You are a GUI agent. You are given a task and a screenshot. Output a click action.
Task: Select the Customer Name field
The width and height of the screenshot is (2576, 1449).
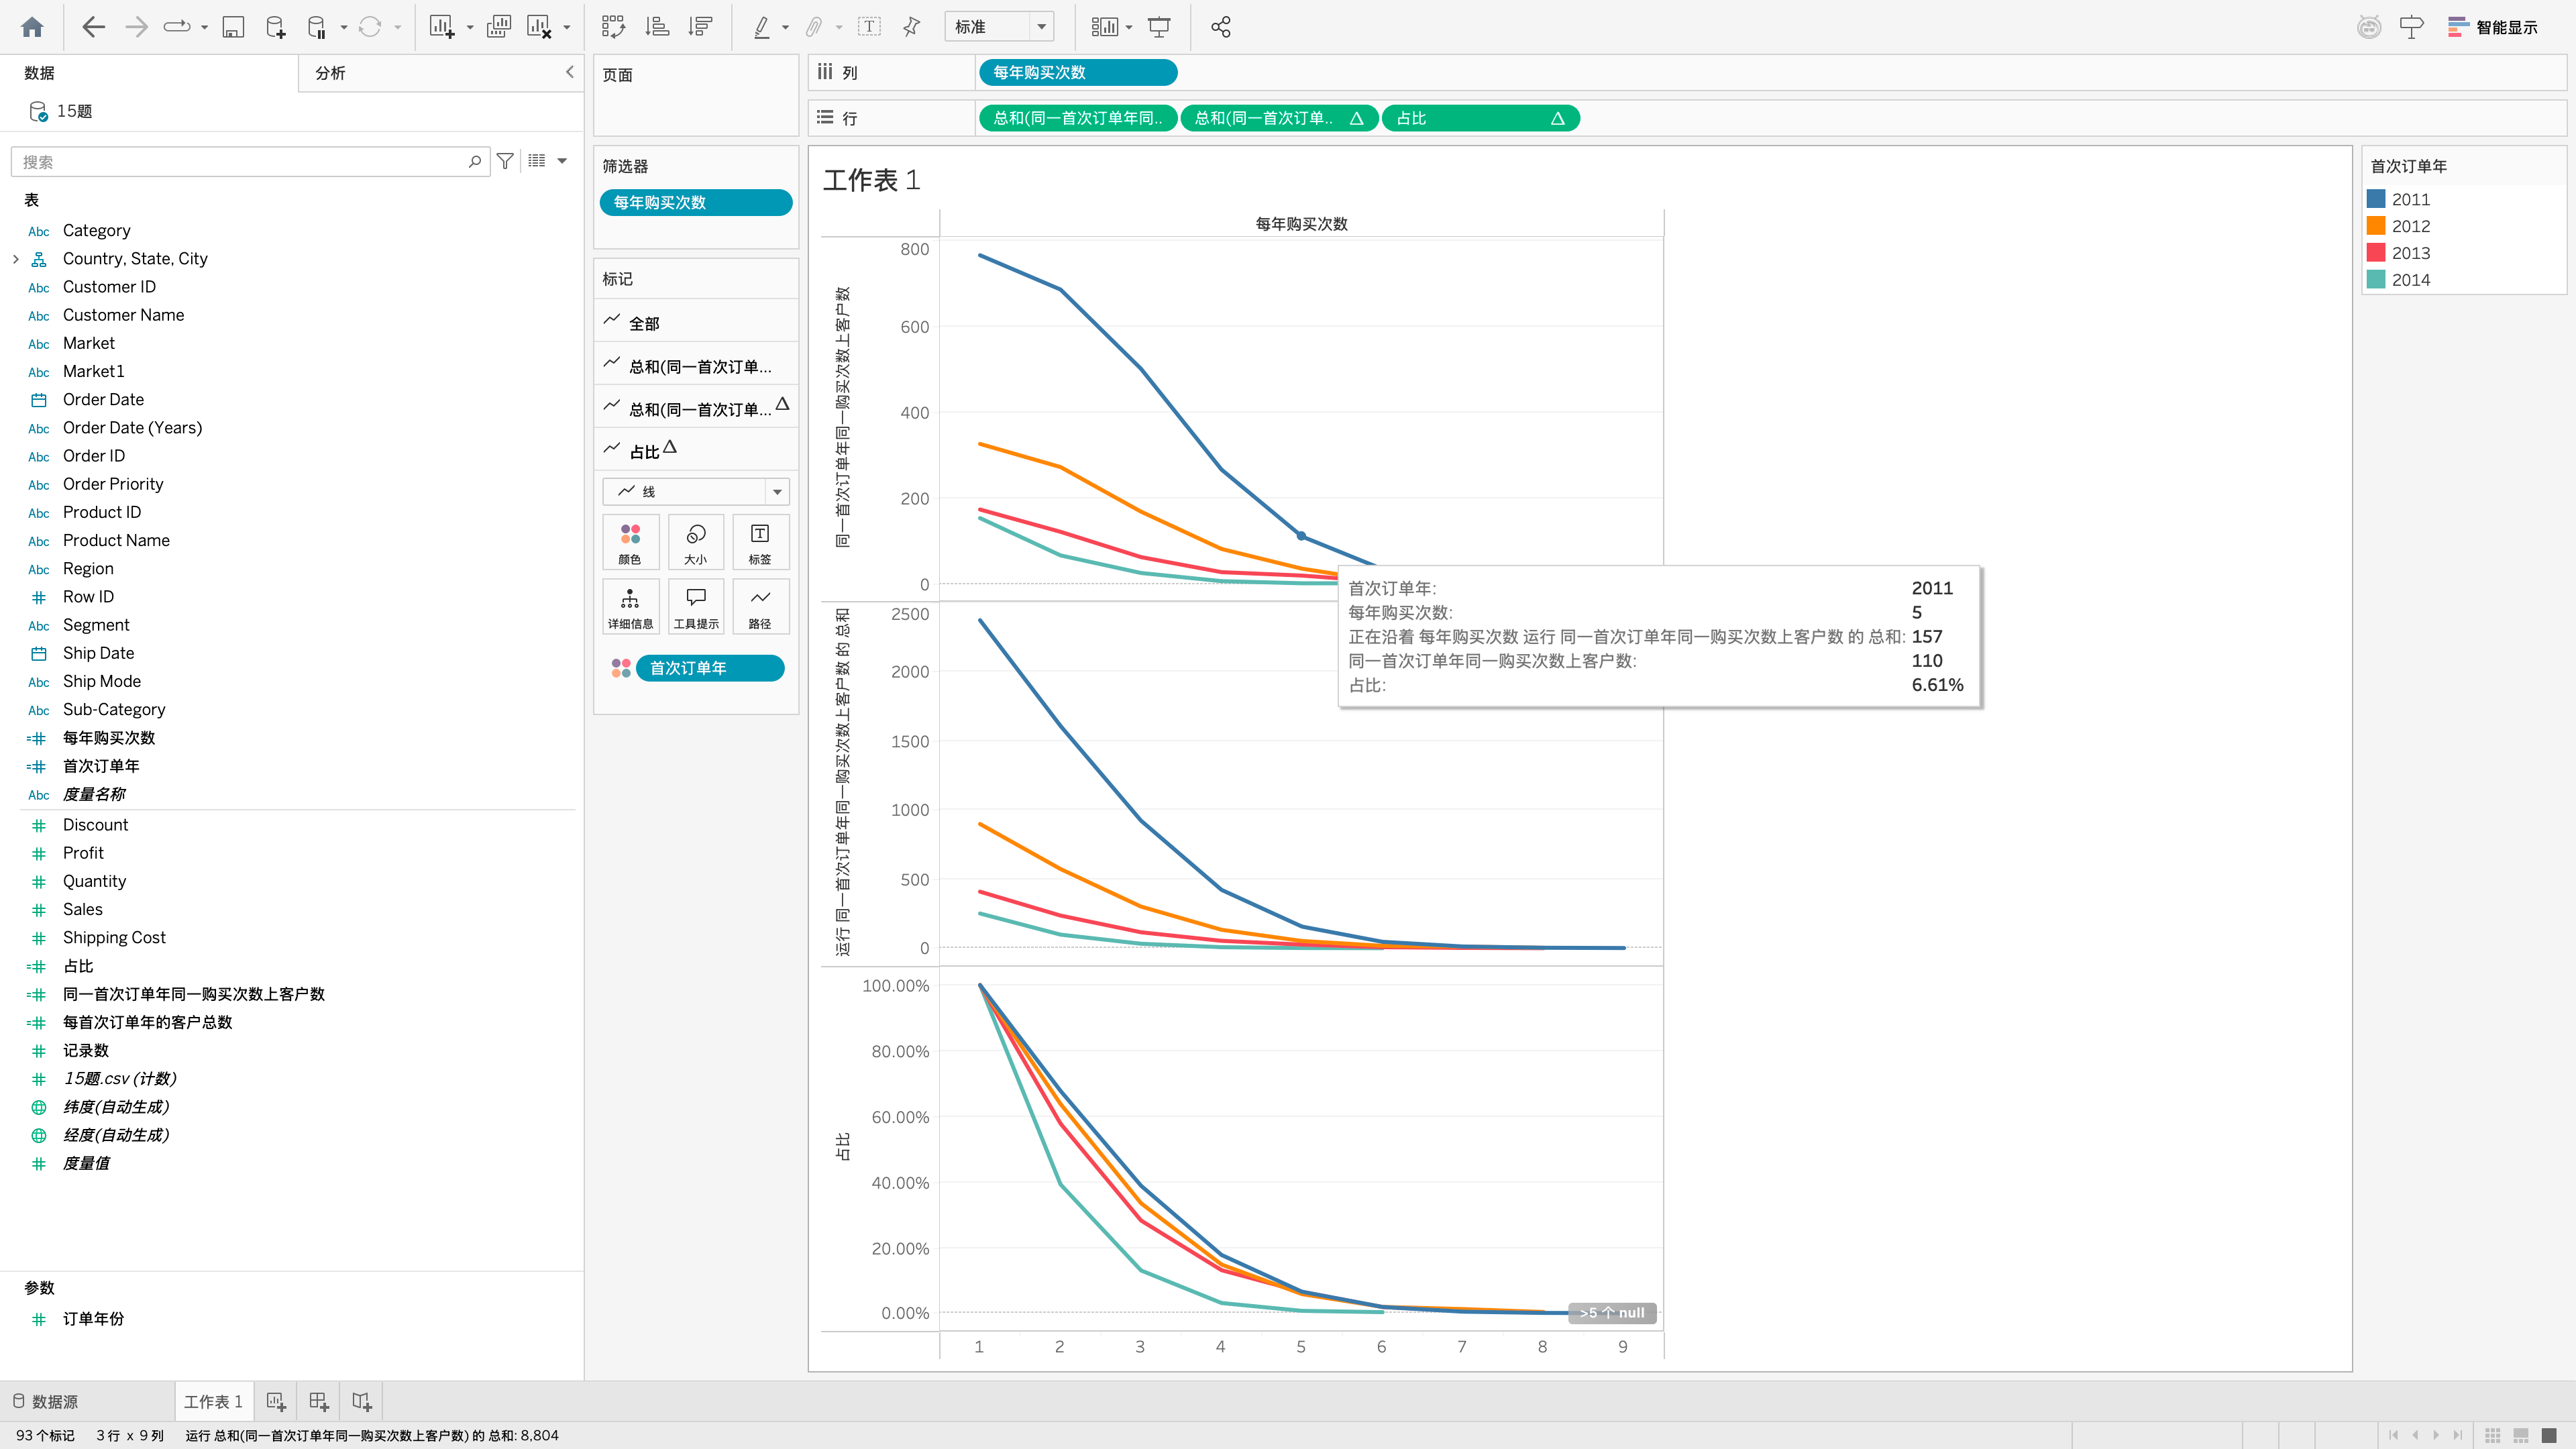(123, 315)
